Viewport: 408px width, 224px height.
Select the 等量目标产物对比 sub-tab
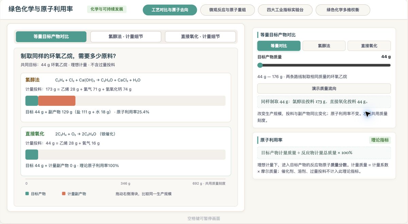pyautogui.click(x=51, y=37)
